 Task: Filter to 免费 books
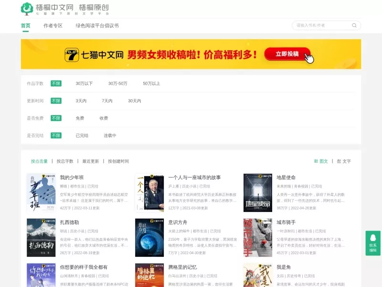pyautogui.click(x=80, y=118)
